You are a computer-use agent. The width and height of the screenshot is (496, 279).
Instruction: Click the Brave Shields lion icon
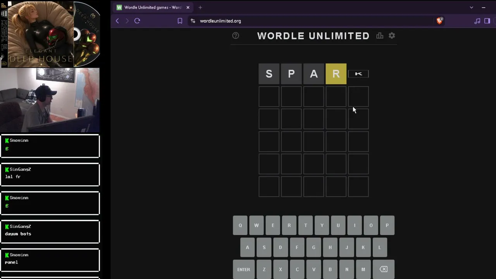pos(439,21)
